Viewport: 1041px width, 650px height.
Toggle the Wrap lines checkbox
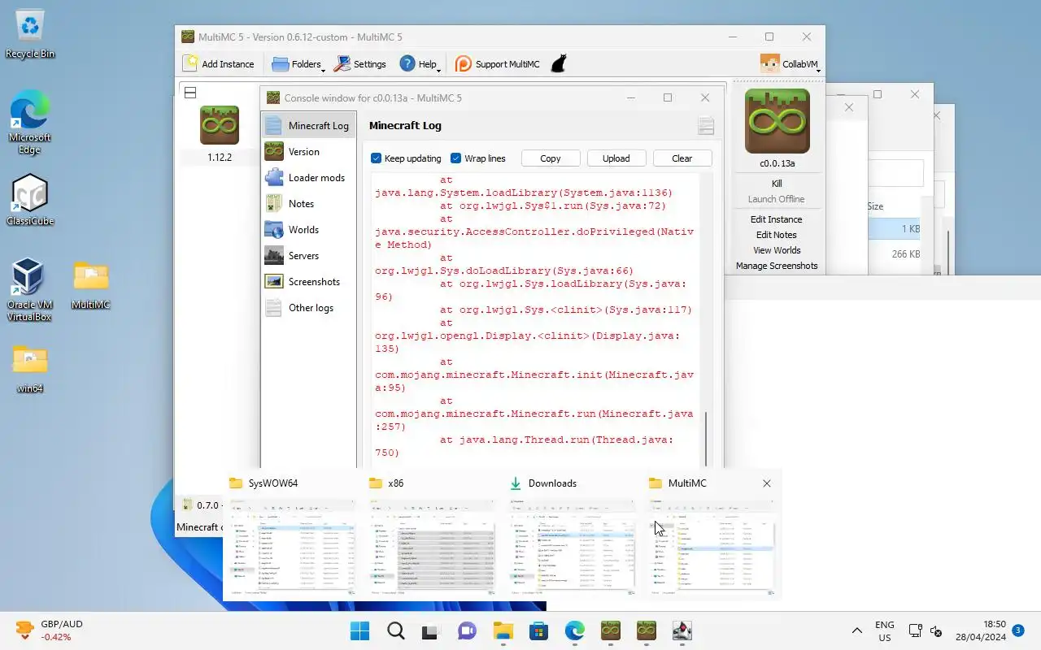[x=455, y=158]
